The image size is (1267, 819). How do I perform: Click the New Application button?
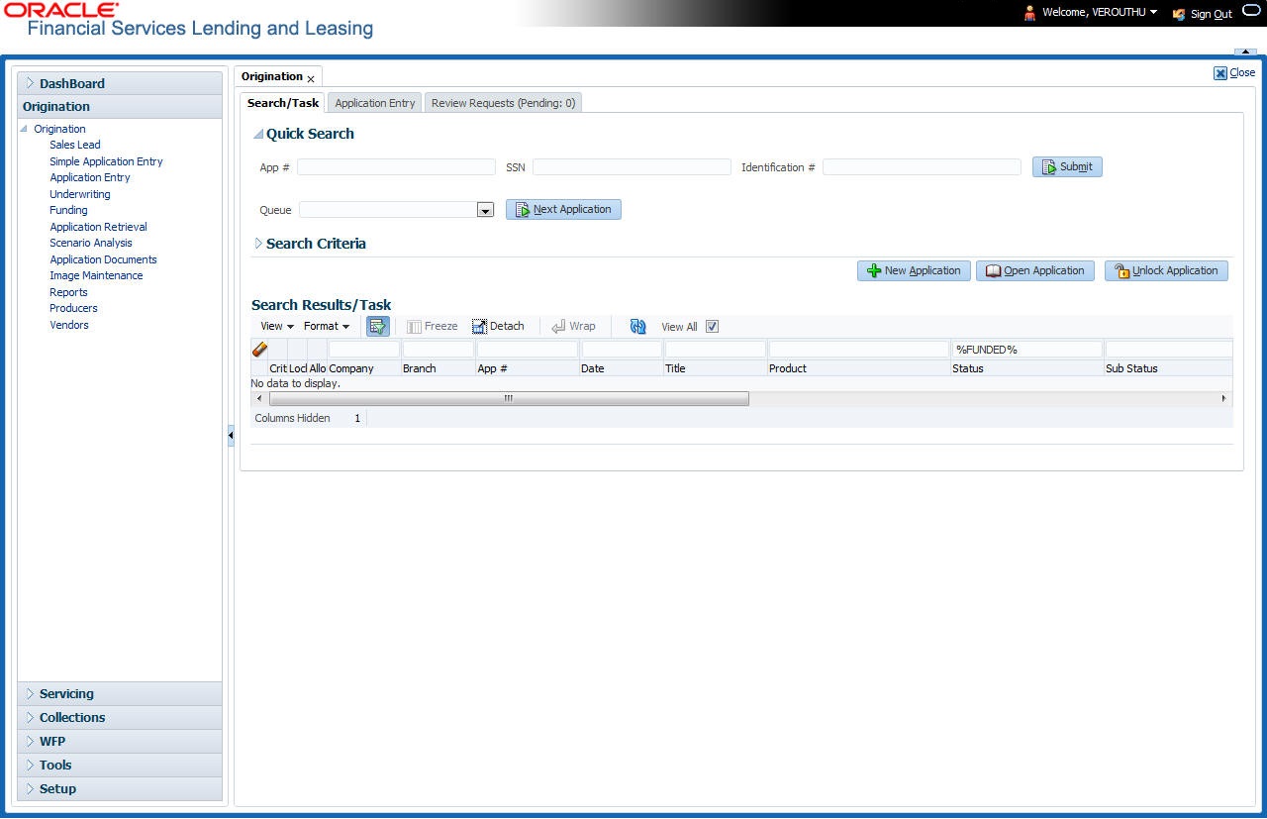(914, 270)
